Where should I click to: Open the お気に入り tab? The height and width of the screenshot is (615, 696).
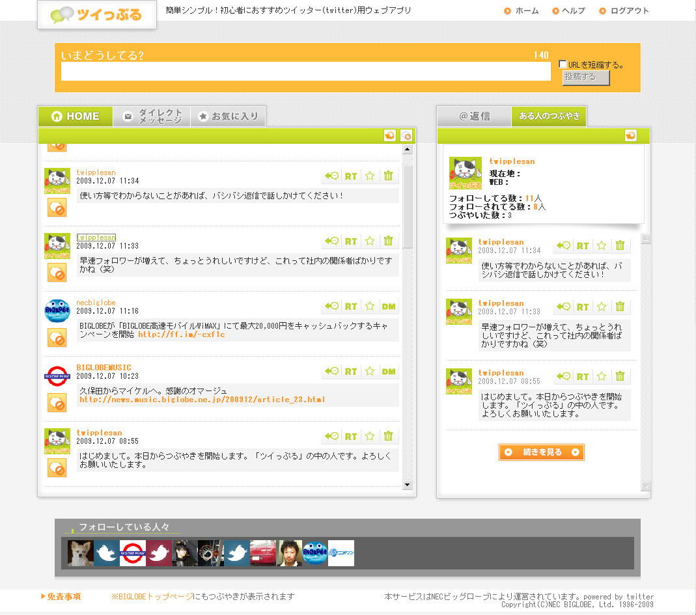click(x=228, y=116)
